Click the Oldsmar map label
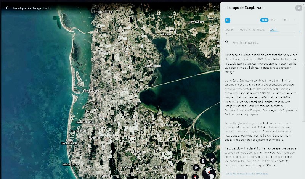This screenshot has width=305, height=179. (x=166, y=34)
